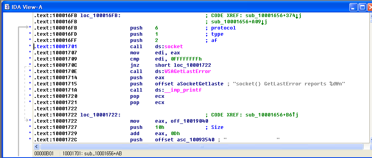Click the breakpoint dot at .text:1000172C
Image resolution: width=372 pixels, height=158 pixels.
30,139
